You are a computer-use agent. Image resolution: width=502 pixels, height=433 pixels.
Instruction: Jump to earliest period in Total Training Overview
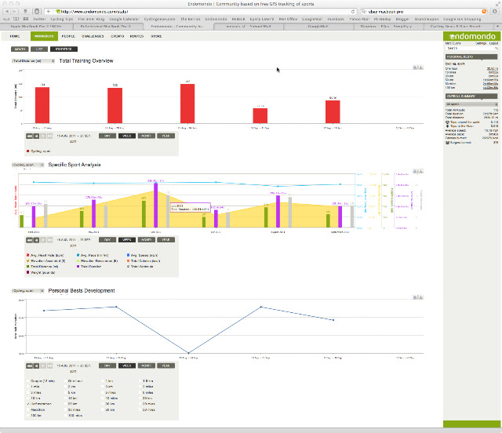click(29, 136)
